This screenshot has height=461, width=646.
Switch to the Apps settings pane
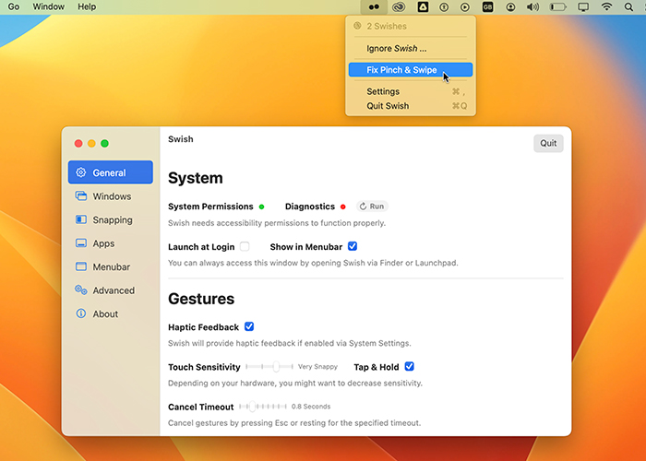click(x=111, y=242)
